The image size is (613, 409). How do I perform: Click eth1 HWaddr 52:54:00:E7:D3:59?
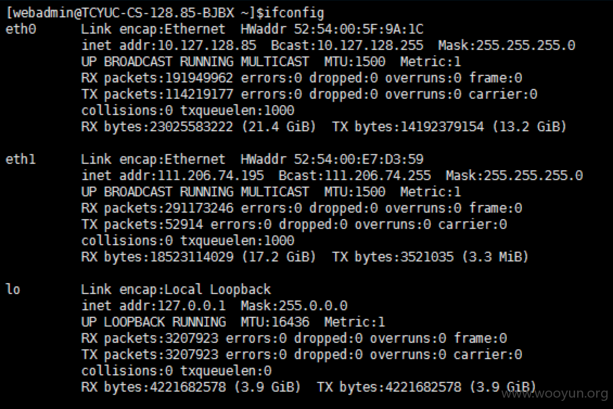332,159
